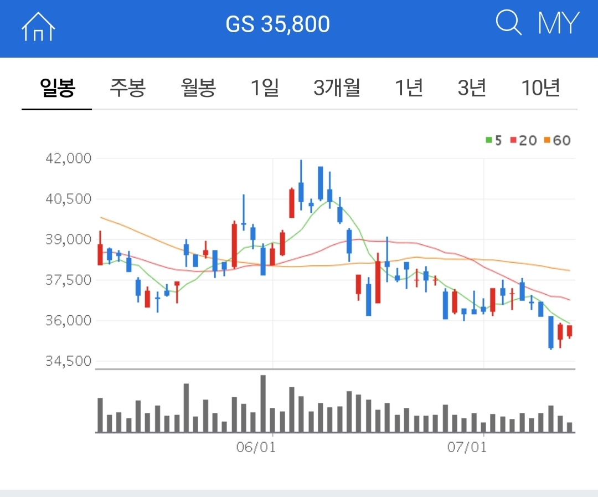Click the 37,500 price axis label
Image resolution: width=598 pixels, height=497 pixels.
69,280
